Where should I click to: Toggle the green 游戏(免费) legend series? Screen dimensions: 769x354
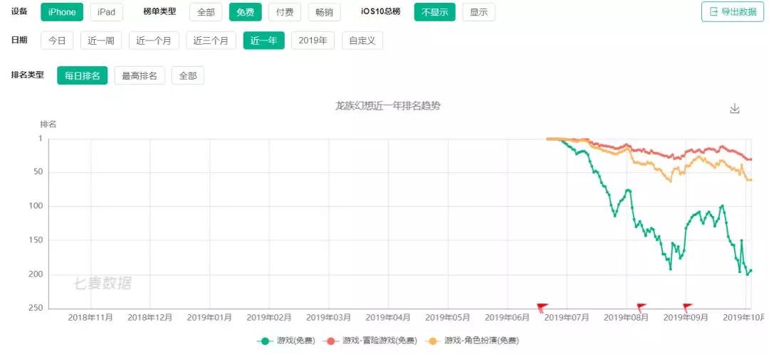[286, 341]
